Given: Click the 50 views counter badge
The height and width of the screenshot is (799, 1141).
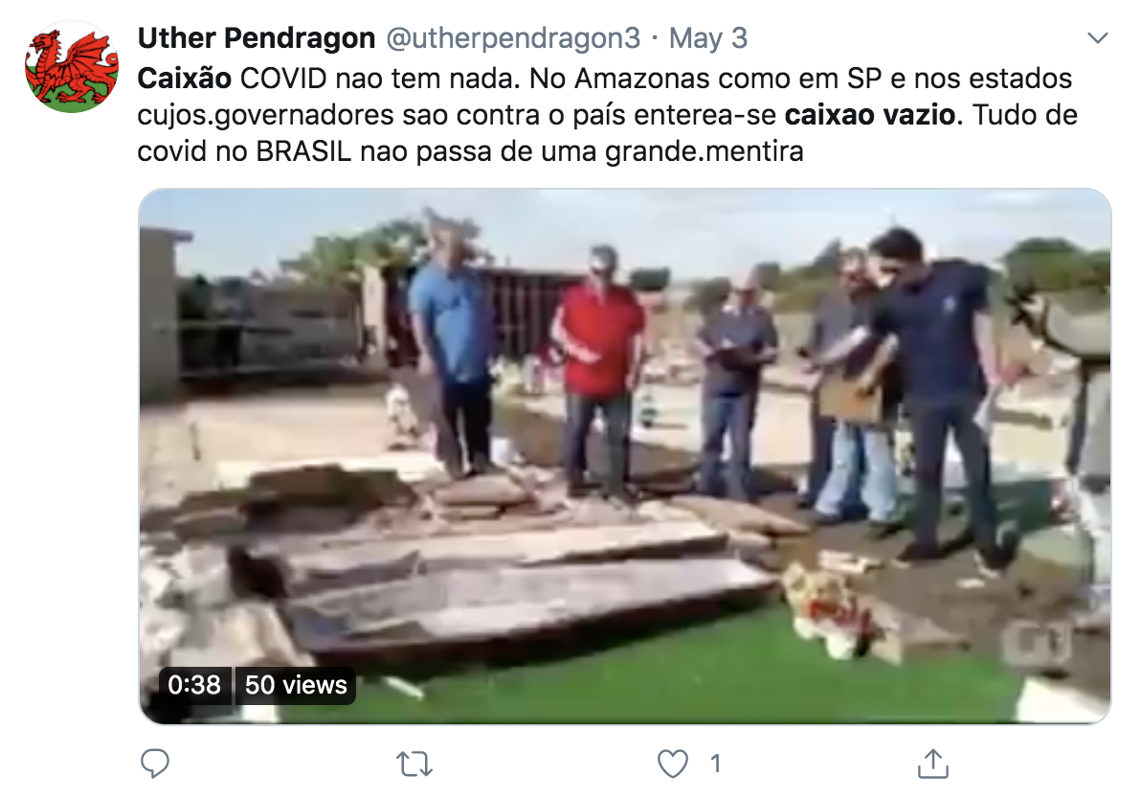Looking at the screenshot, I should coord(296,685).
